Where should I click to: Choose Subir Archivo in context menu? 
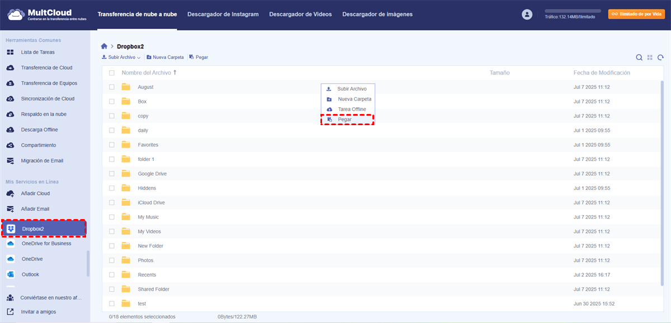pyautogui.click(x=347, y=89)
